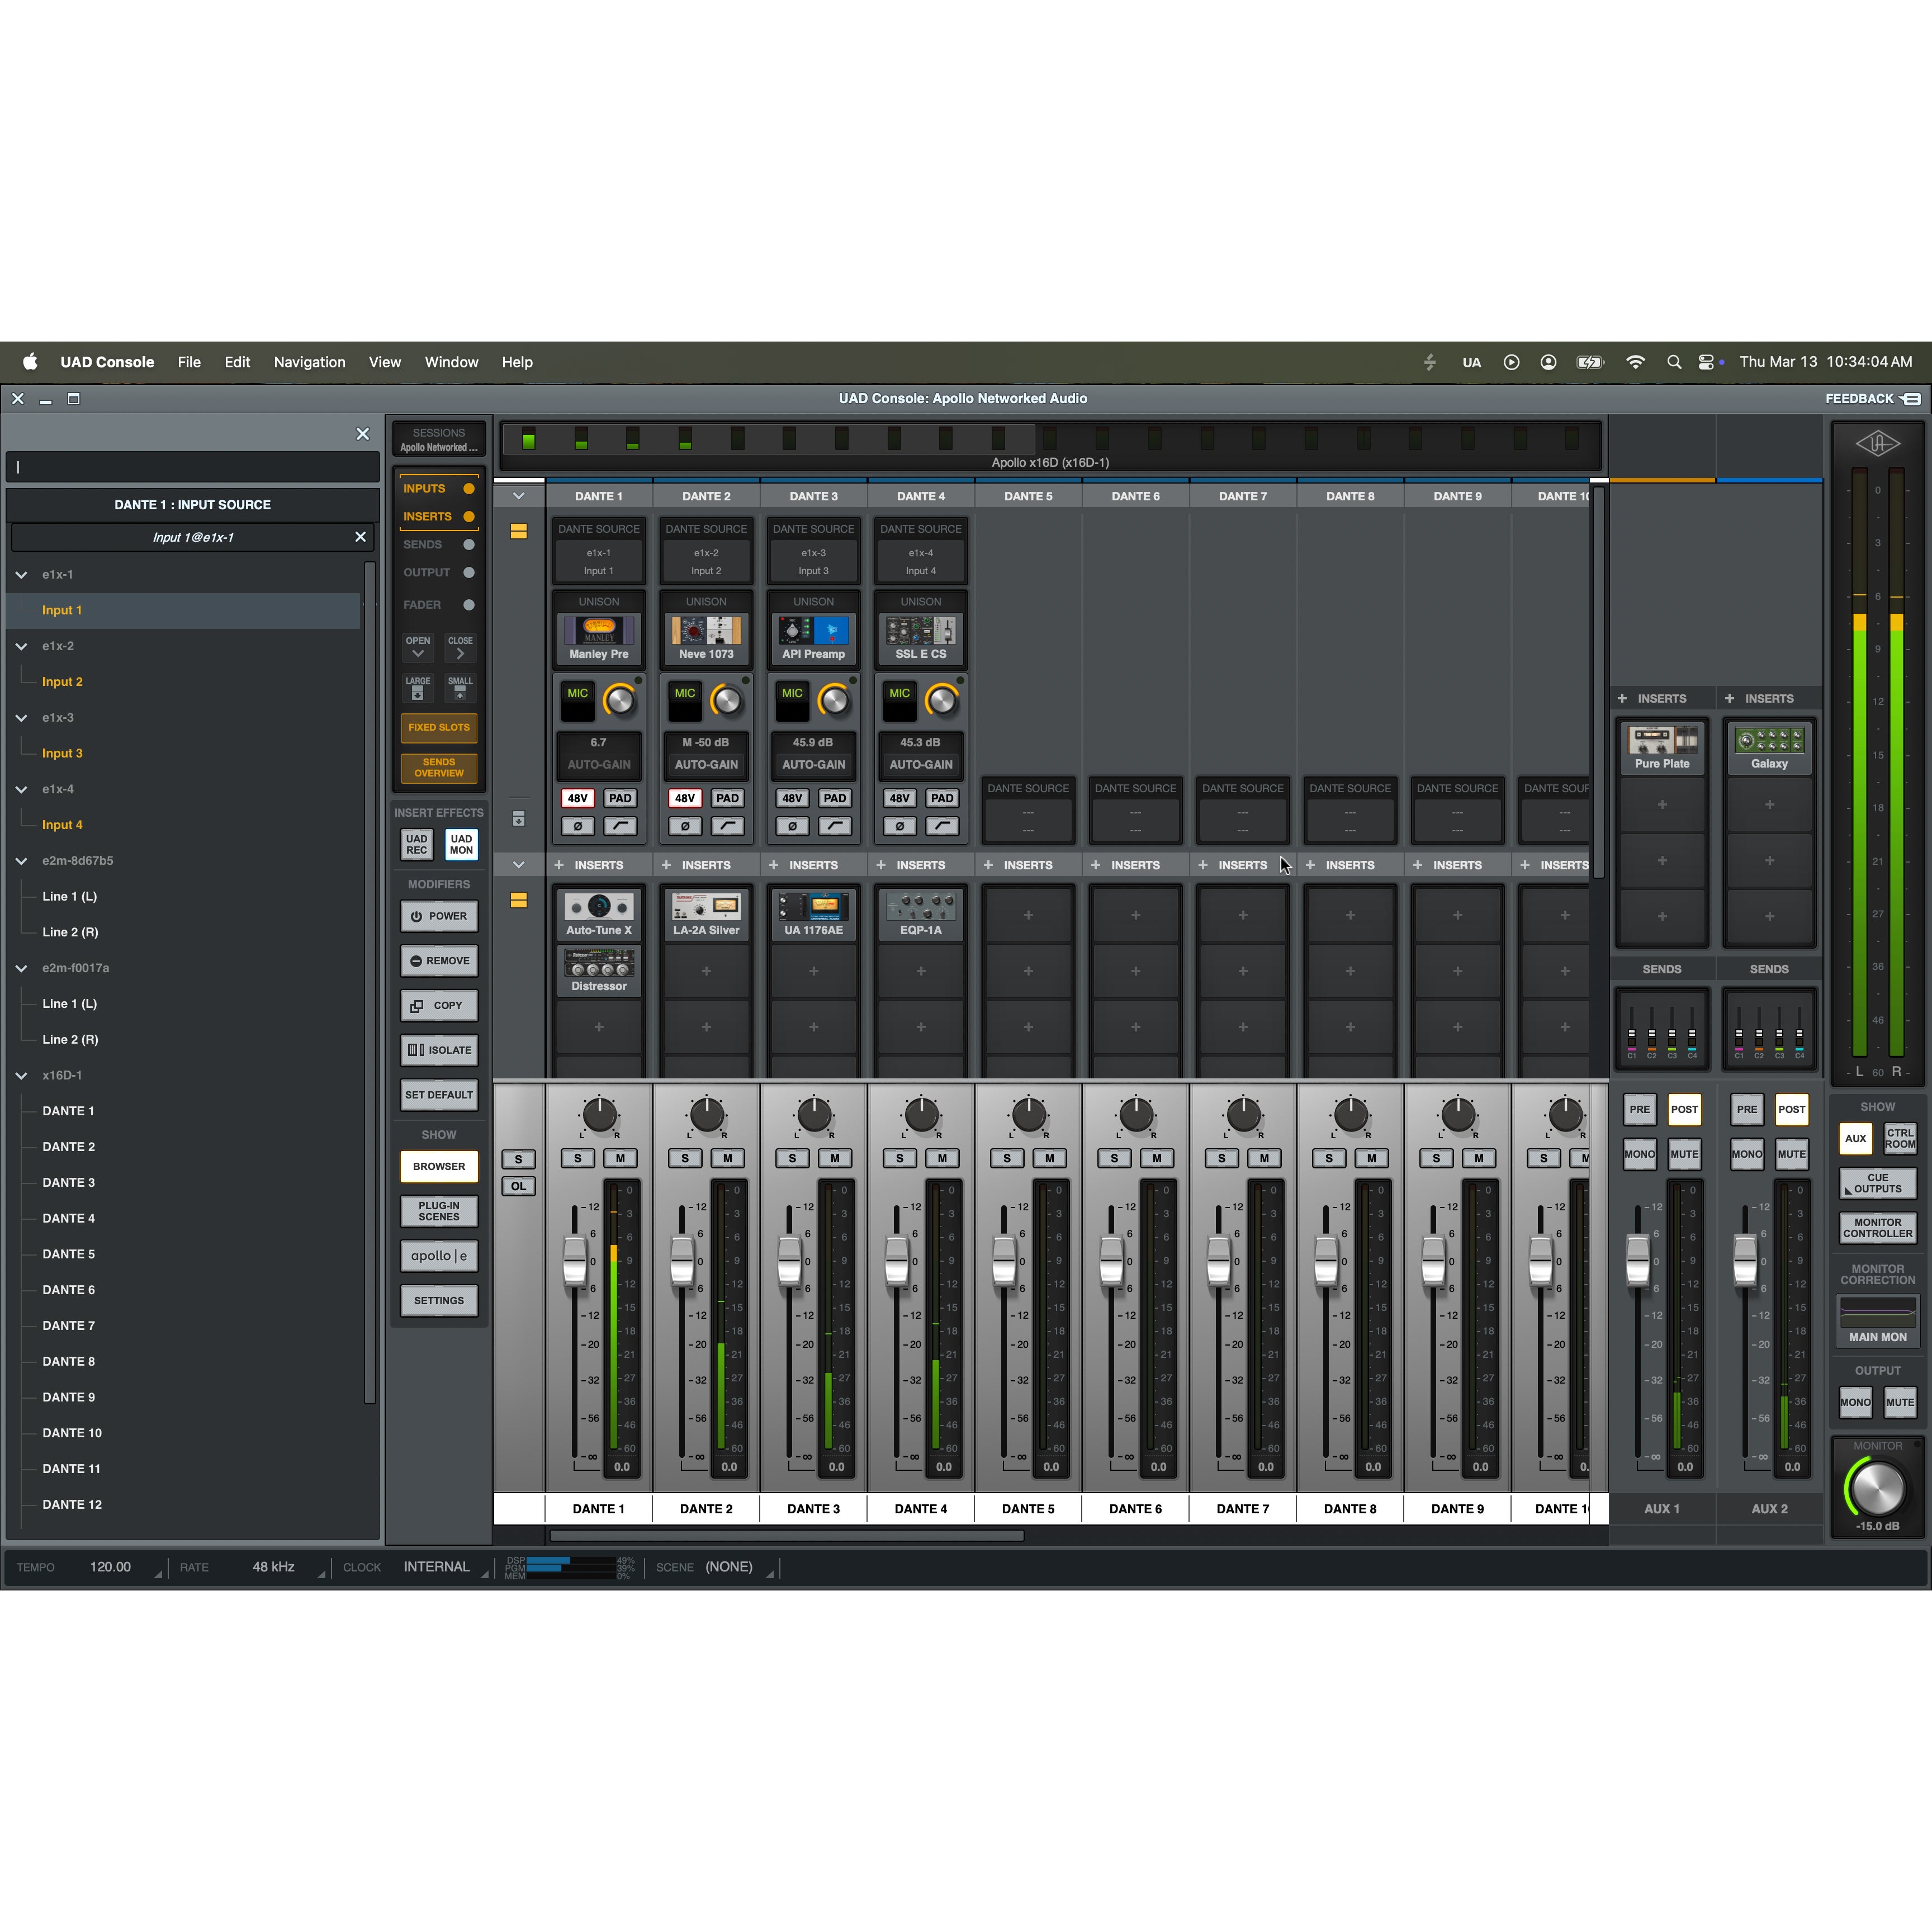
Task: Open the MONITOR CONTROLLER panel
Action: click(x=1877, y=1228)
